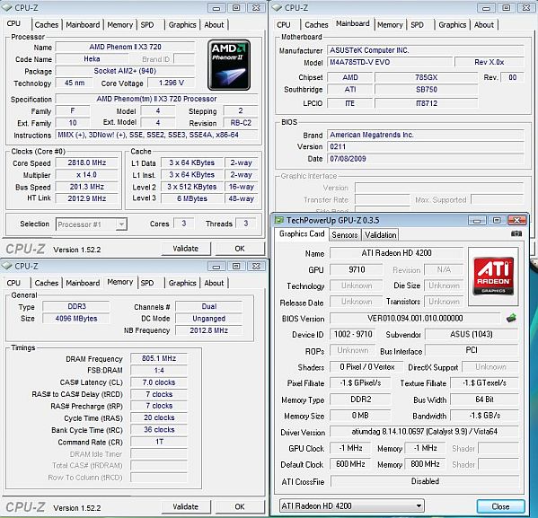538x518 pixels.
Task: Click OK button in CPU tab window
Action: pos(240,249)
